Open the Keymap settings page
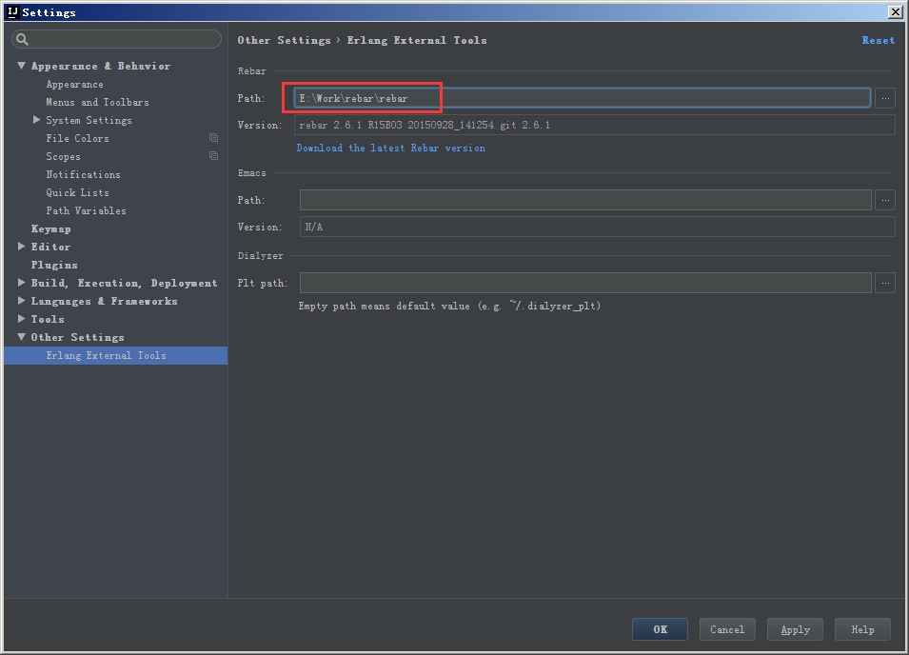The image size is (909, 655). point(50,228)
